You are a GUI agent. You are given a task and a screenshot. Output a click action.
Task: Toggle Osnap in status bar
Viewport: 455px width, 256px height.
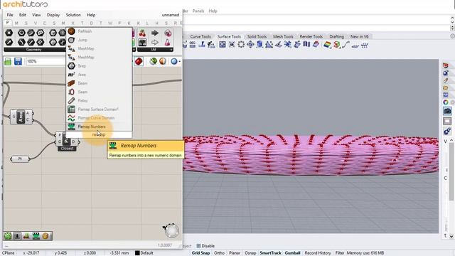[250, 253]
